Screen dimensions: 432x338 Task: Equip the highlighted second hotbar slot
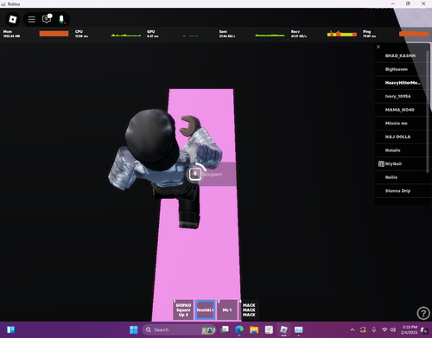coord(206,309)
